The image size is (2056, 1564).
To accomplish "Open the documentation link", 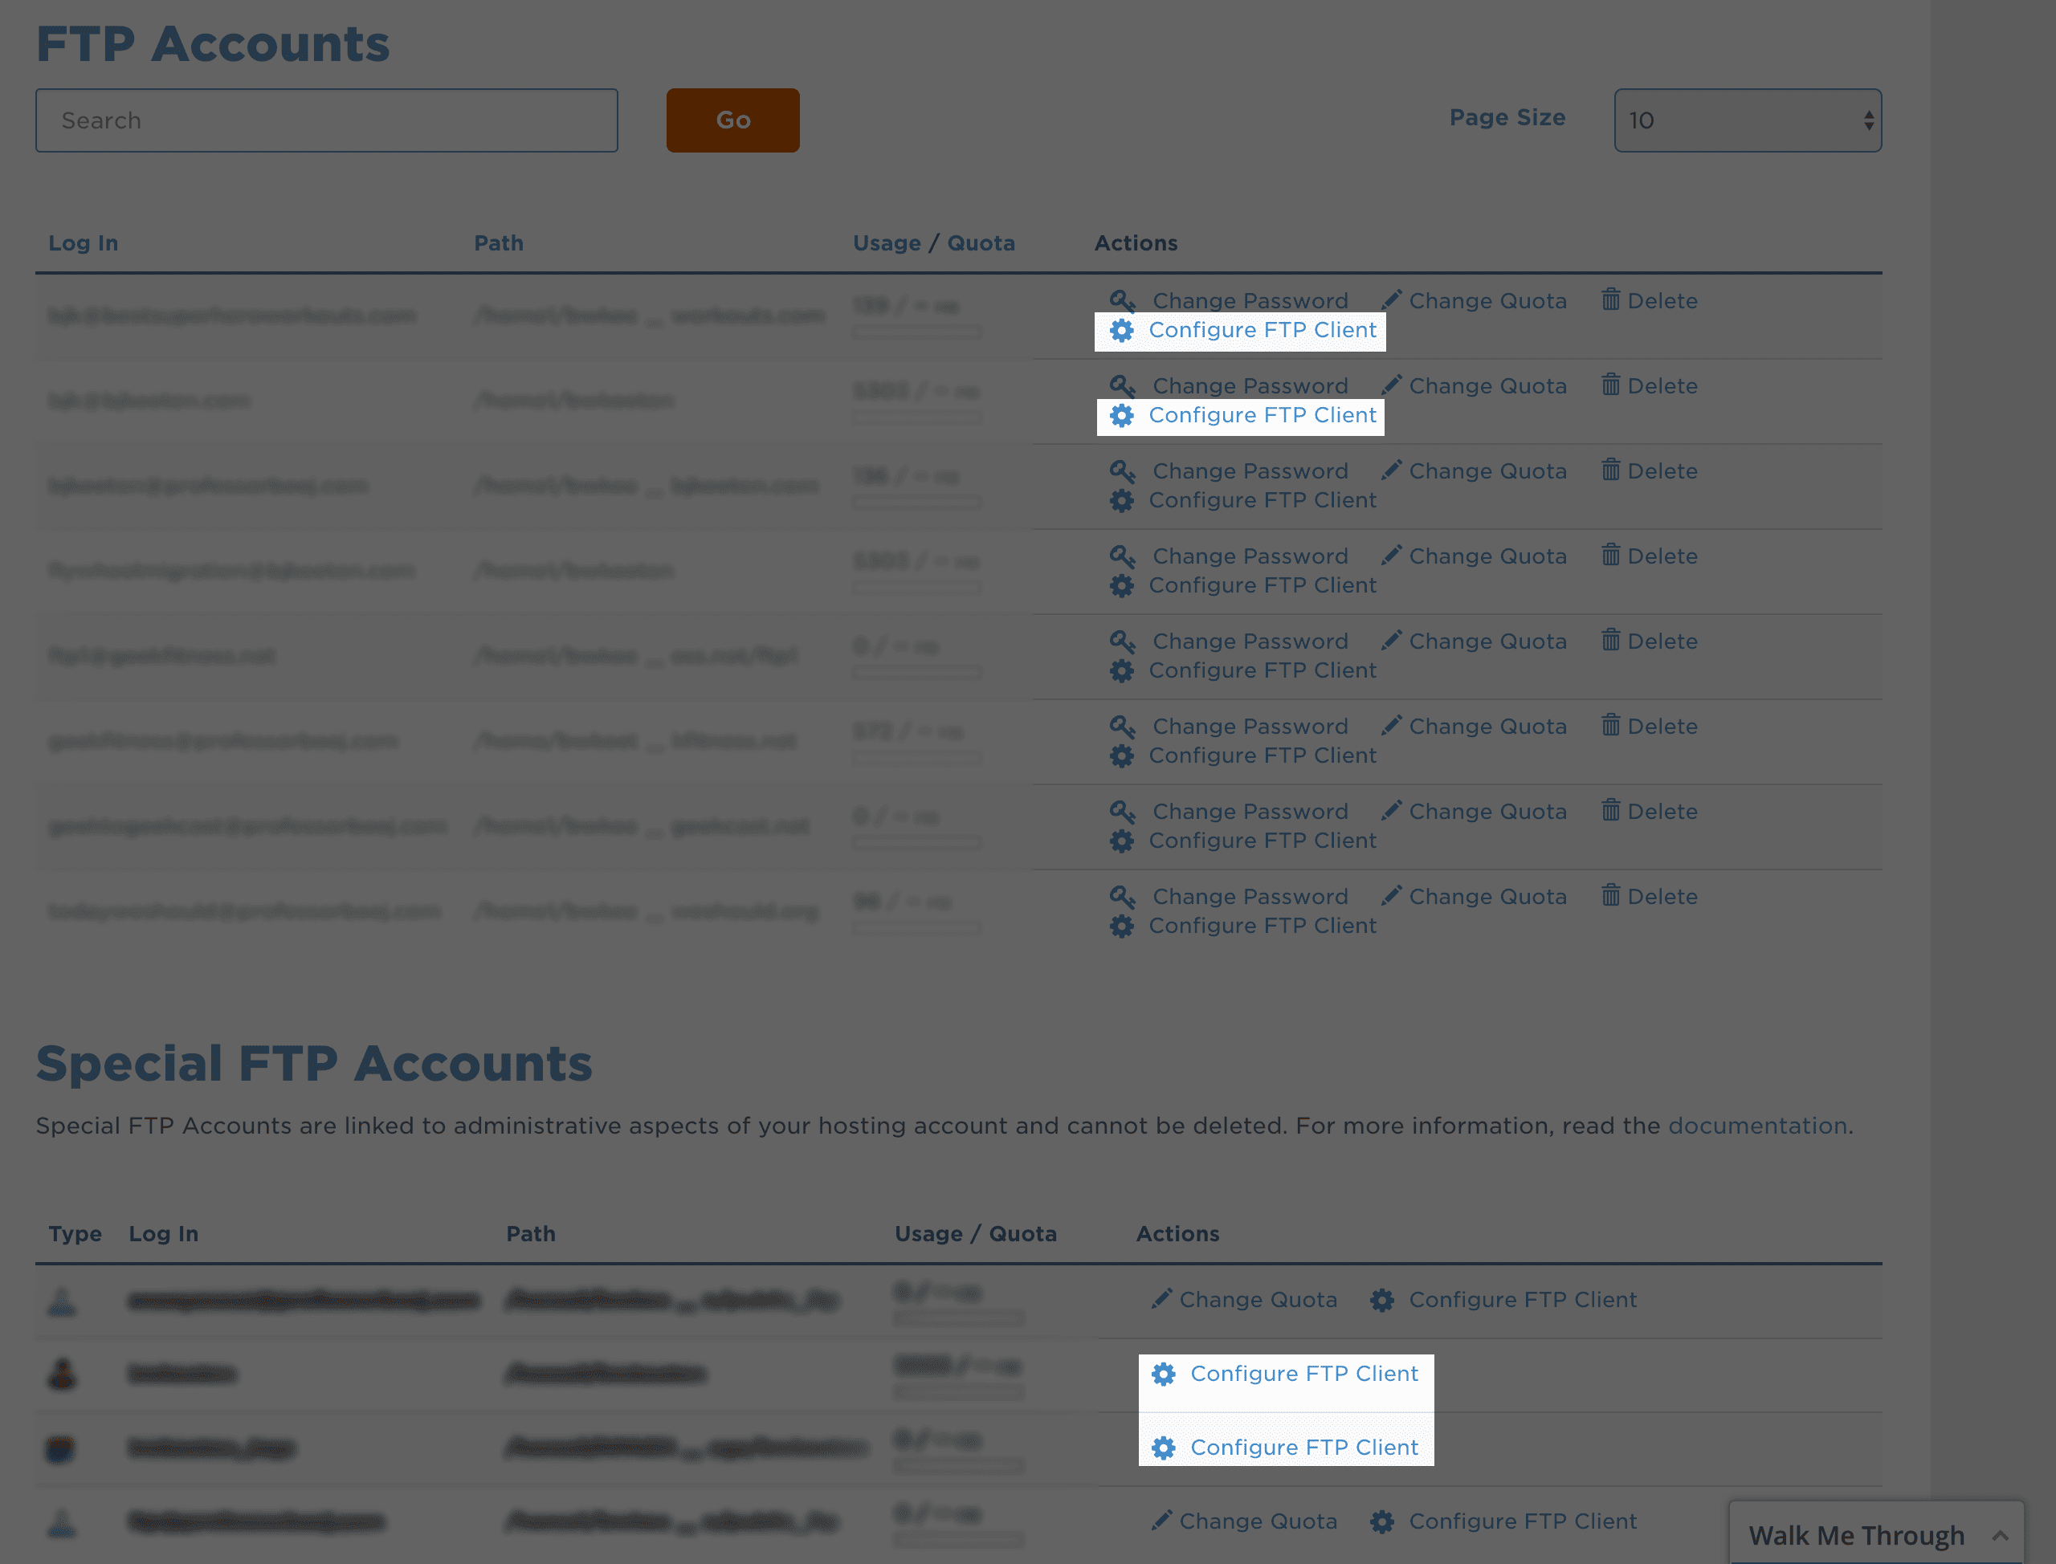I will tap(1757, 1126).
